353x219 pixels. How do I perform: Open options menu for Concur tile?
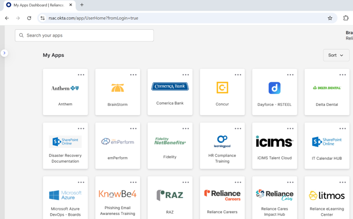pos(238,75)
